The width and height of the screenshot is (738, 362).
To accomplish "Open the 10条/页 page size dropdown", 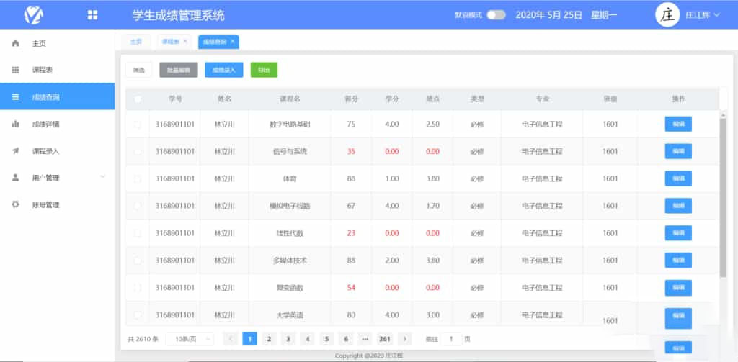I will tap(190, 339).
